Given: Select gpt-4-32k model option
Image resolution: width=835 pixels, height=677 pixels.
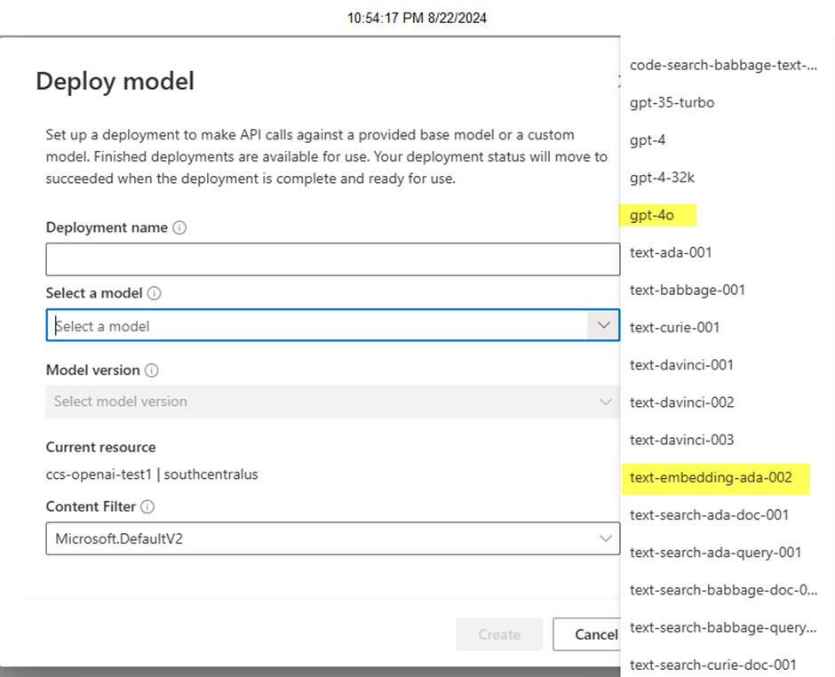Looking at the screenshot, I should [662, 178].
